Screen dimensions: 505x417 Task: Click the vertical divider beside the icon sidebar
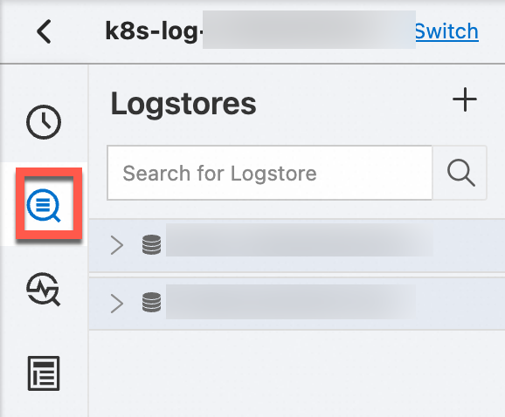coord(88,241)
